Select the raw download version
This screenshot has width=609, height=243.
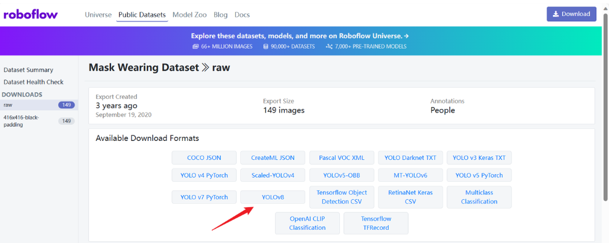tap(39, 105)
